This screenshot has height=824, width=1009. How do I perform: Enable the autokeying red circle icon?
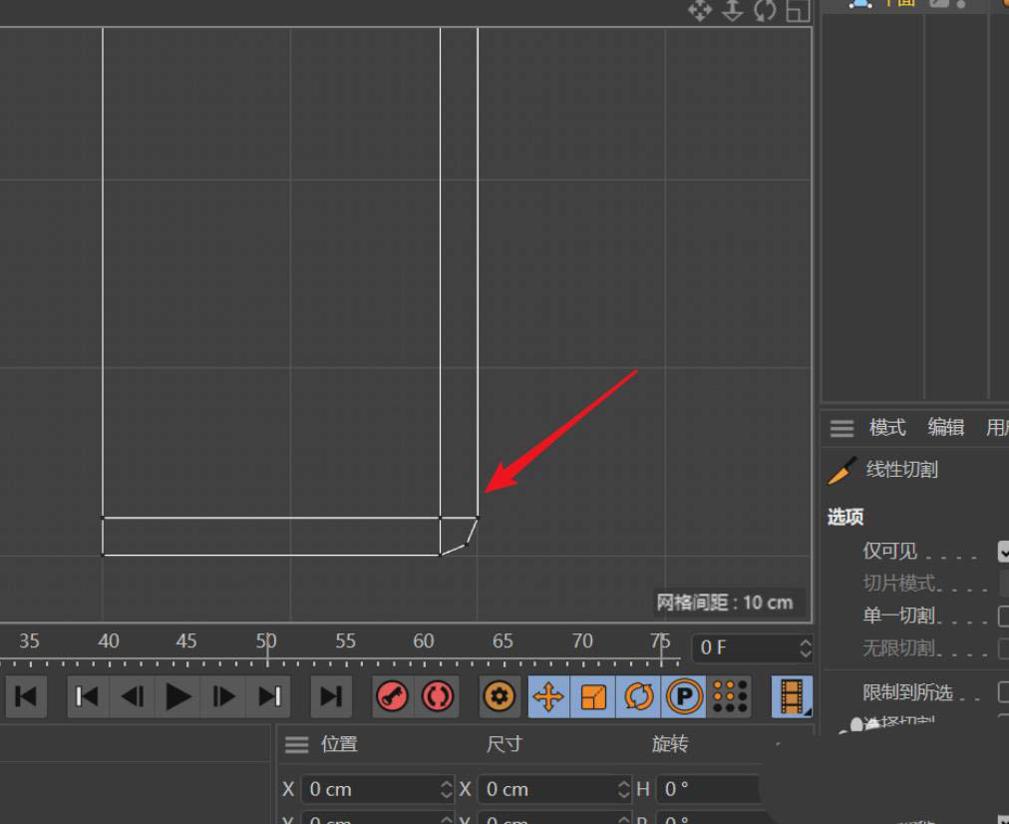pyautogui.click(x=437, y=696)
